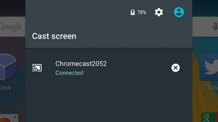Tap the Connected status text

coord(69,73)
